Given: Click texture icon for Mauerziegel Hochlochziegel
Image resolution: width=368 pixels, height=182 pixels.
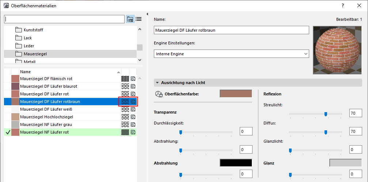Looking at the screenshot, I should [133, 116].
